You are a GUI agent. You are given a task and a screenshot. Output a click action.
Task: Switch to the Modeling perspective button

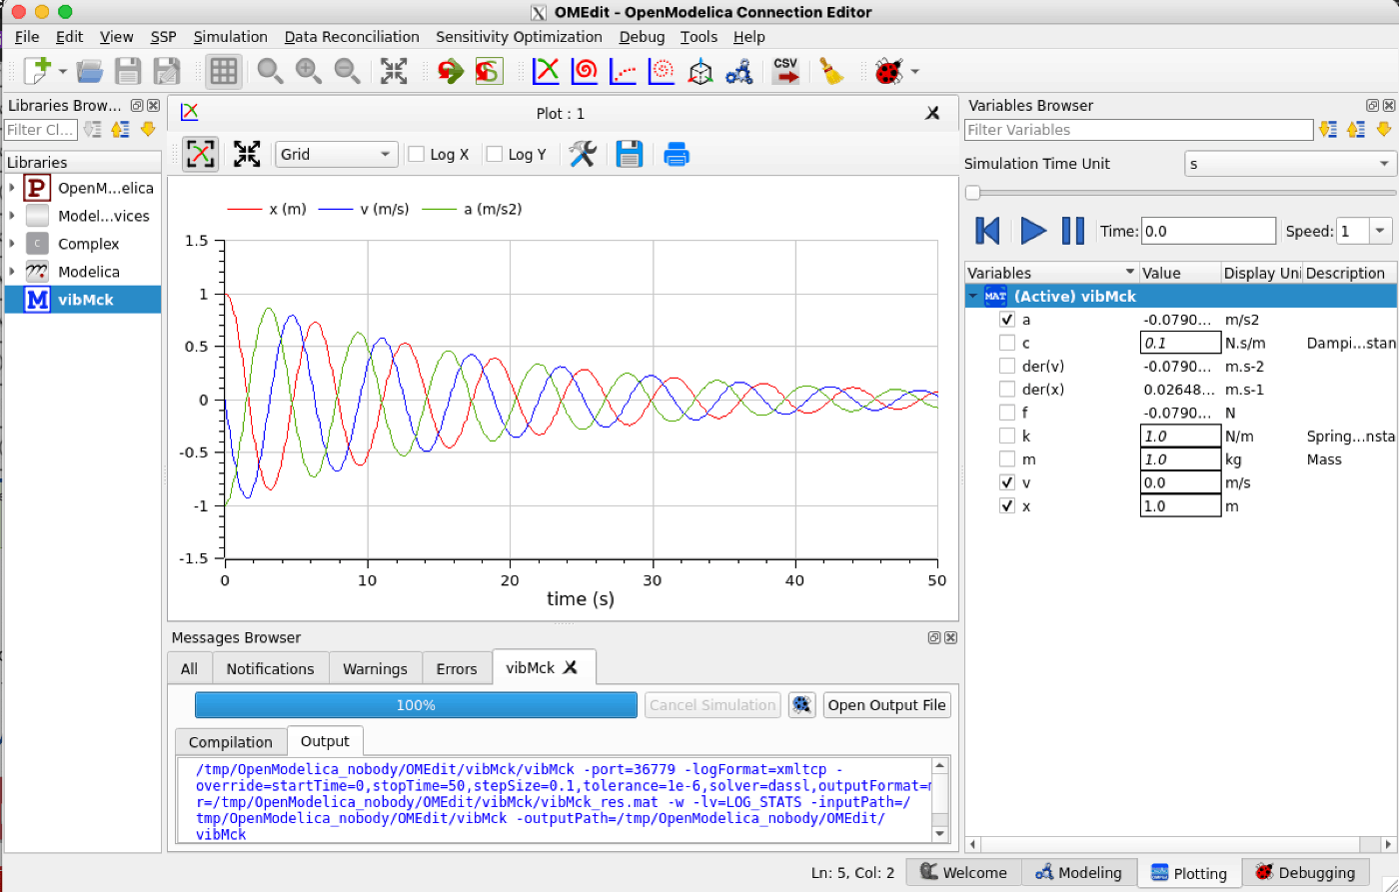tap(1081, 872)
